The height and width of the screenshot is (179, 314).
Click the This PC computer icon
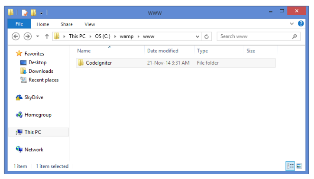point(19,132)
